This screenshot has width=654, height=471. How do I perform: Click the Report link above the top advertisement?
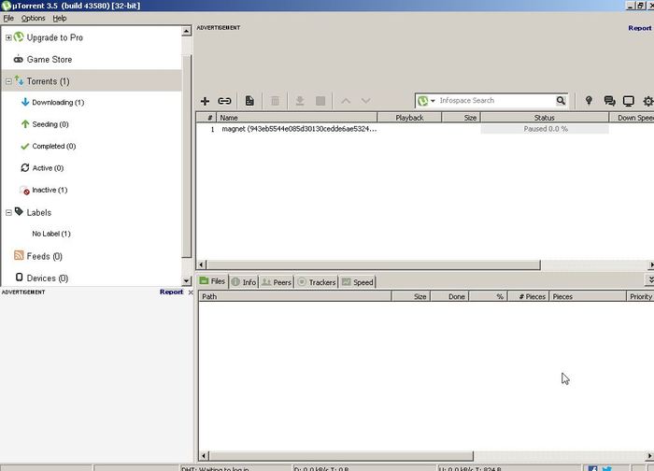coord(639,28)
